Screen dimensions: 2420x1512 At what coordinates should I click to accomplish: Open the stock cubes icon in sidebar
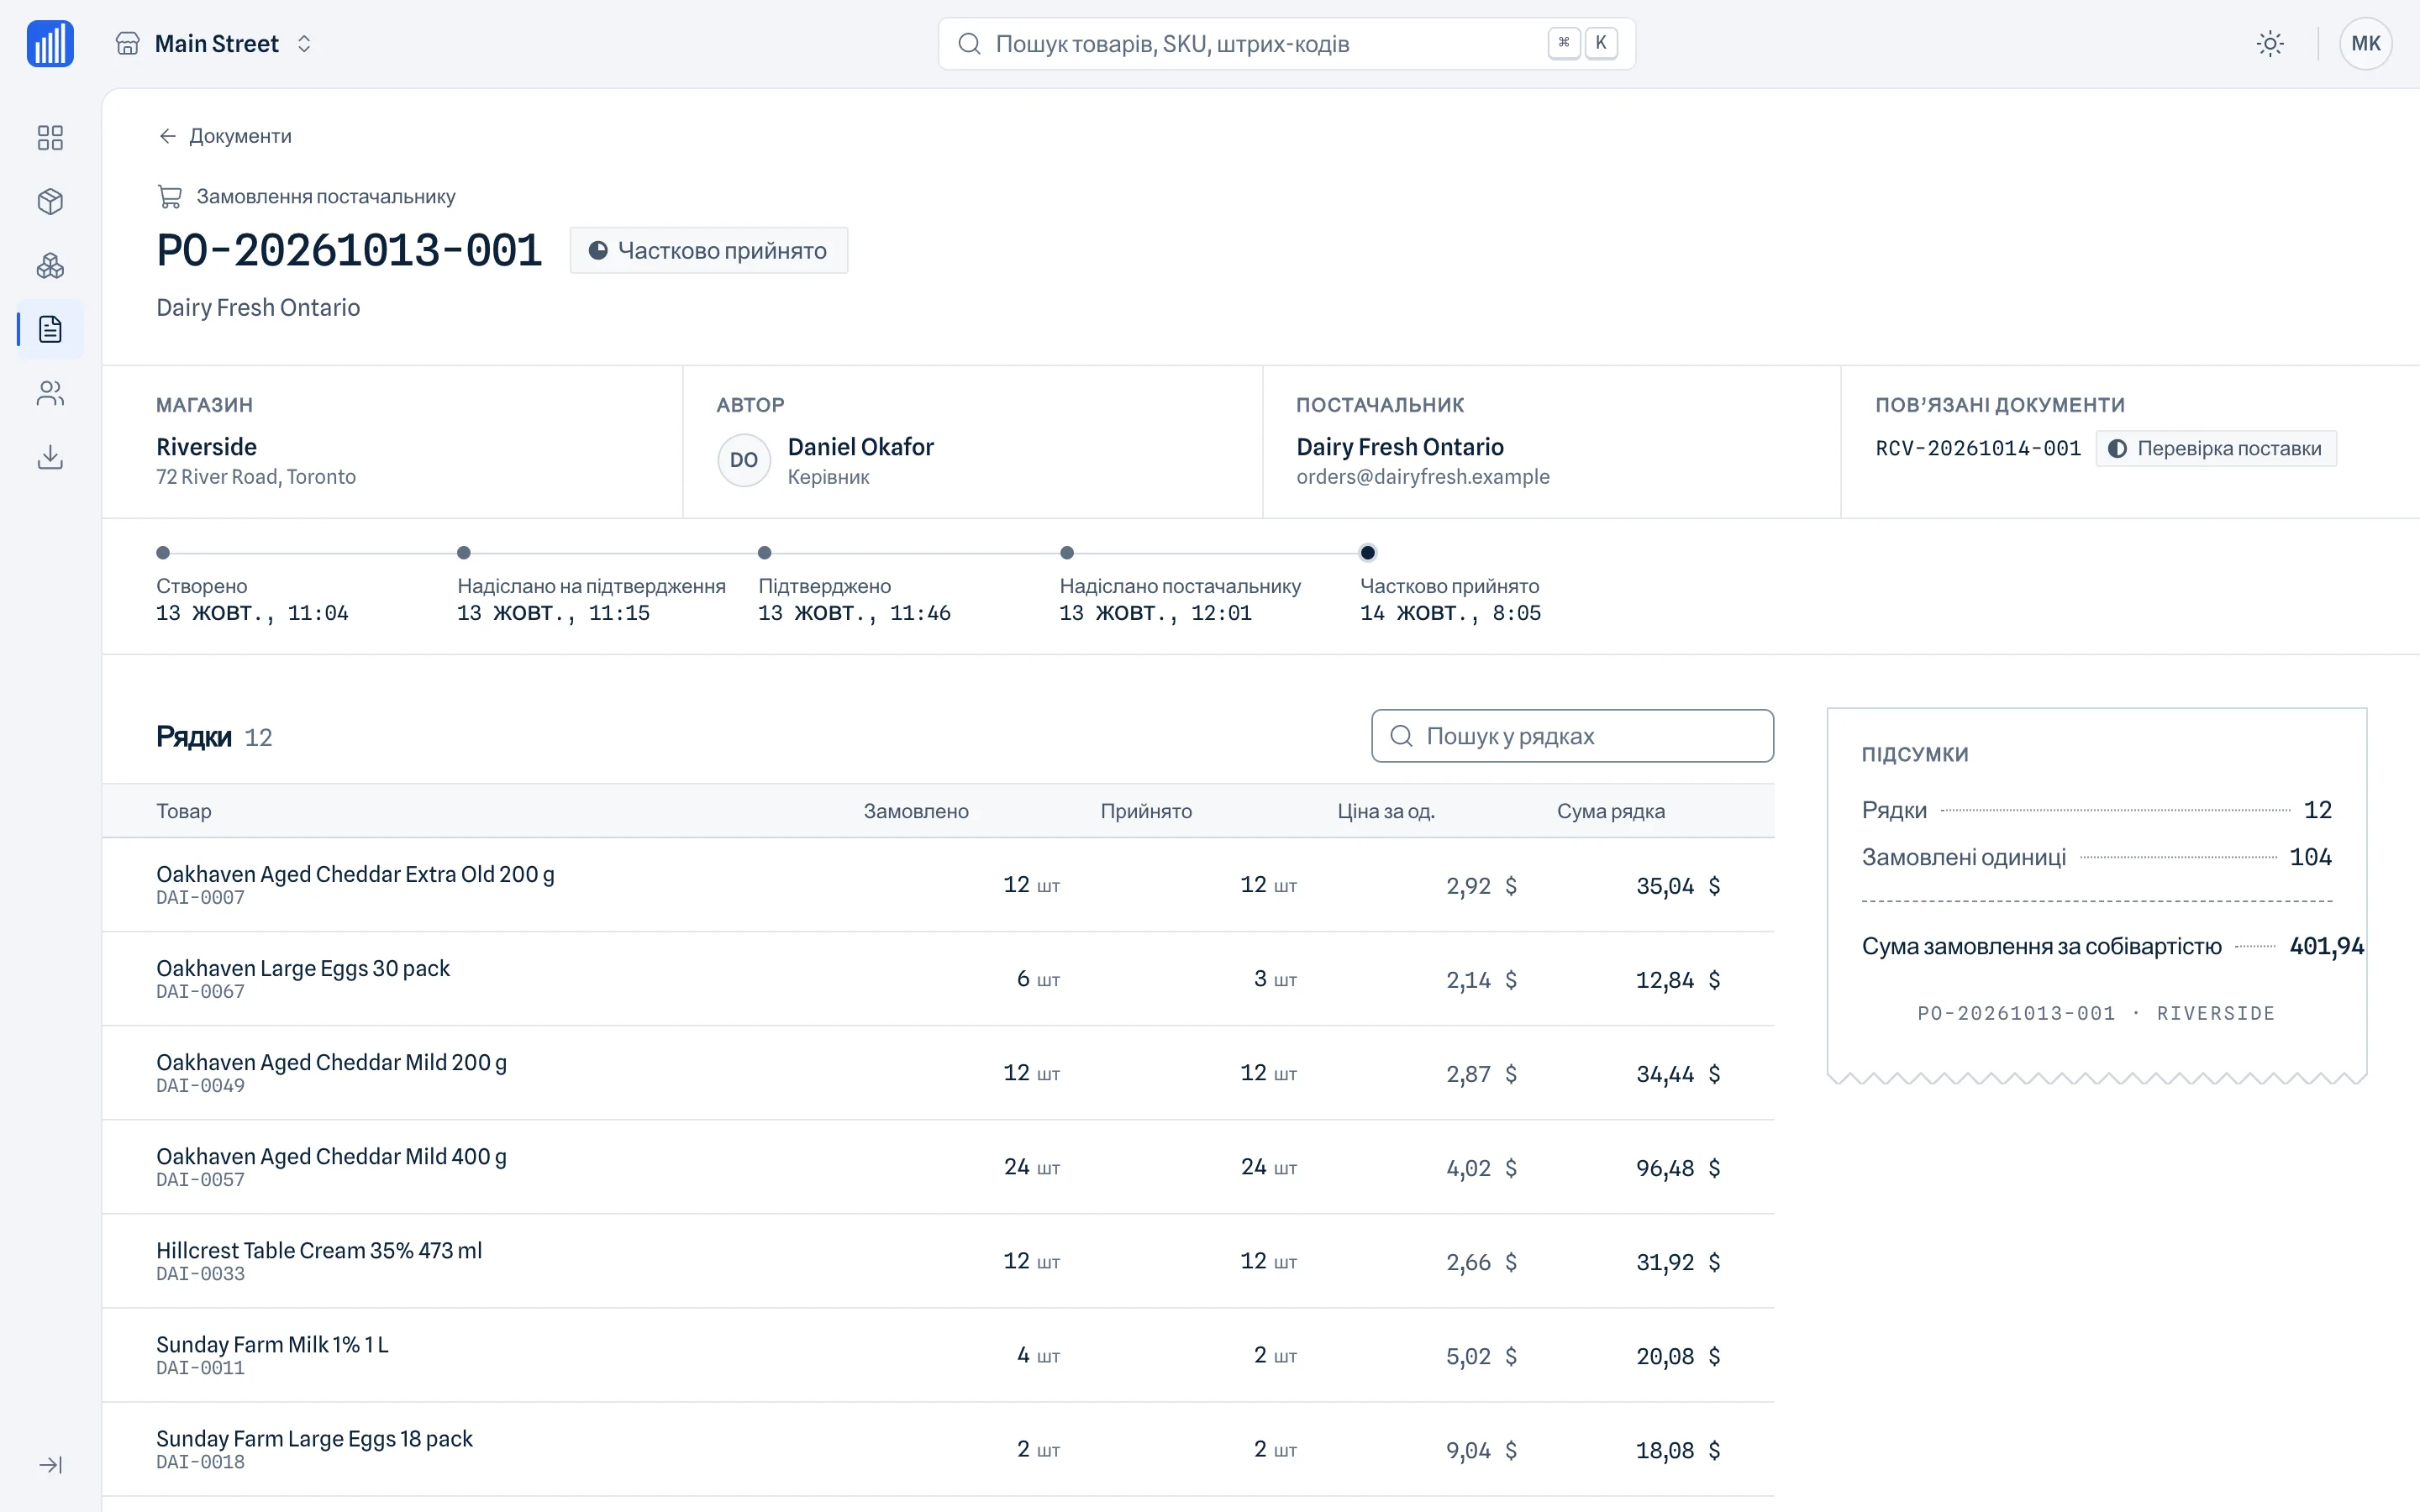50,266
